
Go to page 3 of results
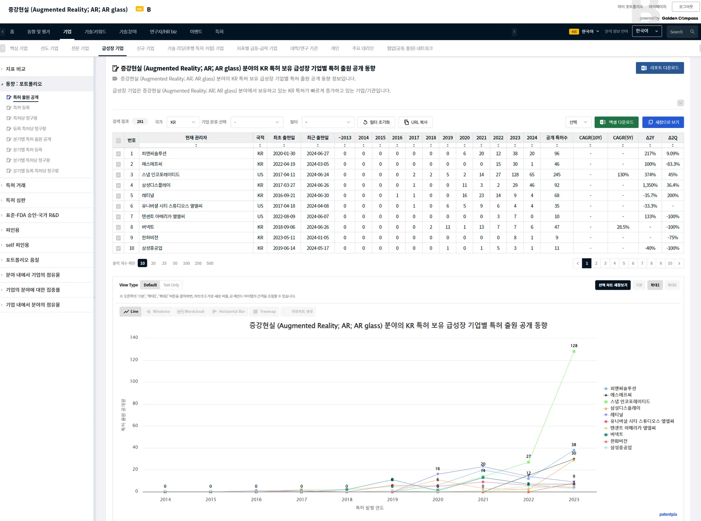click(605, 263)
